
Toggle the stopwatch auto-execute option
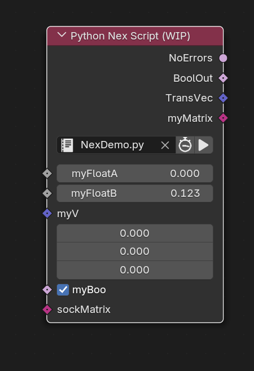coord(185,145)
